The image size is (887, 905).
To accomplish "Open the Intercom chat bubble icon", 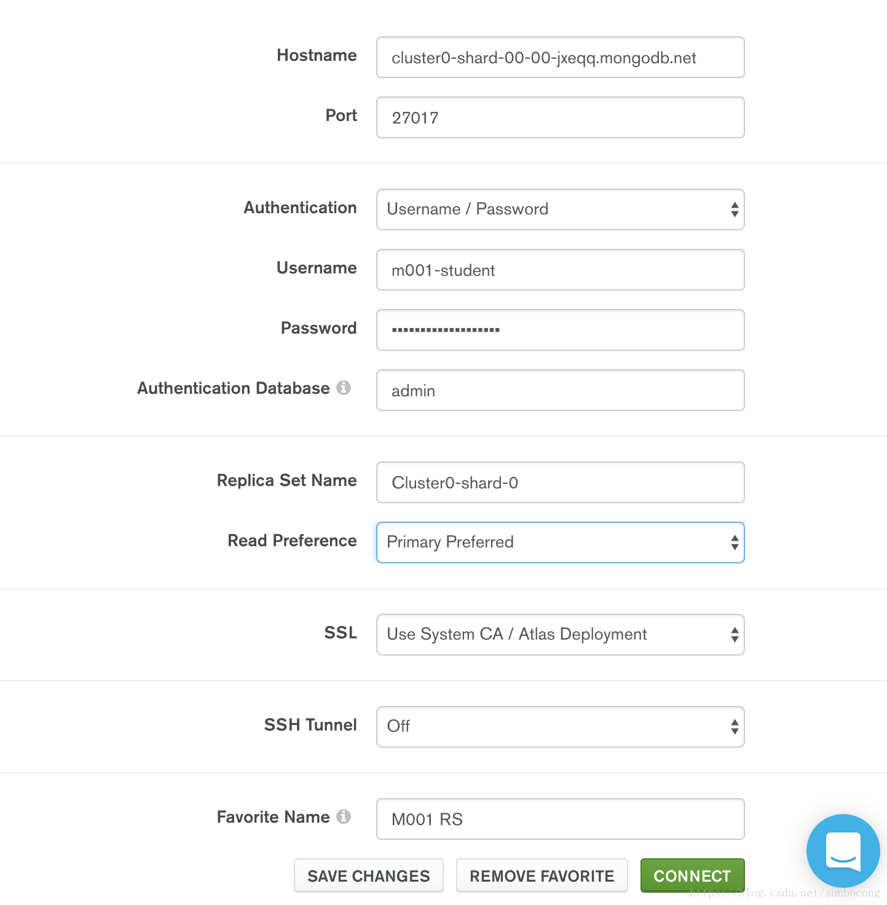I will (x=843, y=850).
